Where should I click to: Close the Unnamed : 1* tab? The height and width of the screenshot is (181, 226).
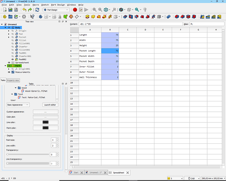(x=105, y=173)
